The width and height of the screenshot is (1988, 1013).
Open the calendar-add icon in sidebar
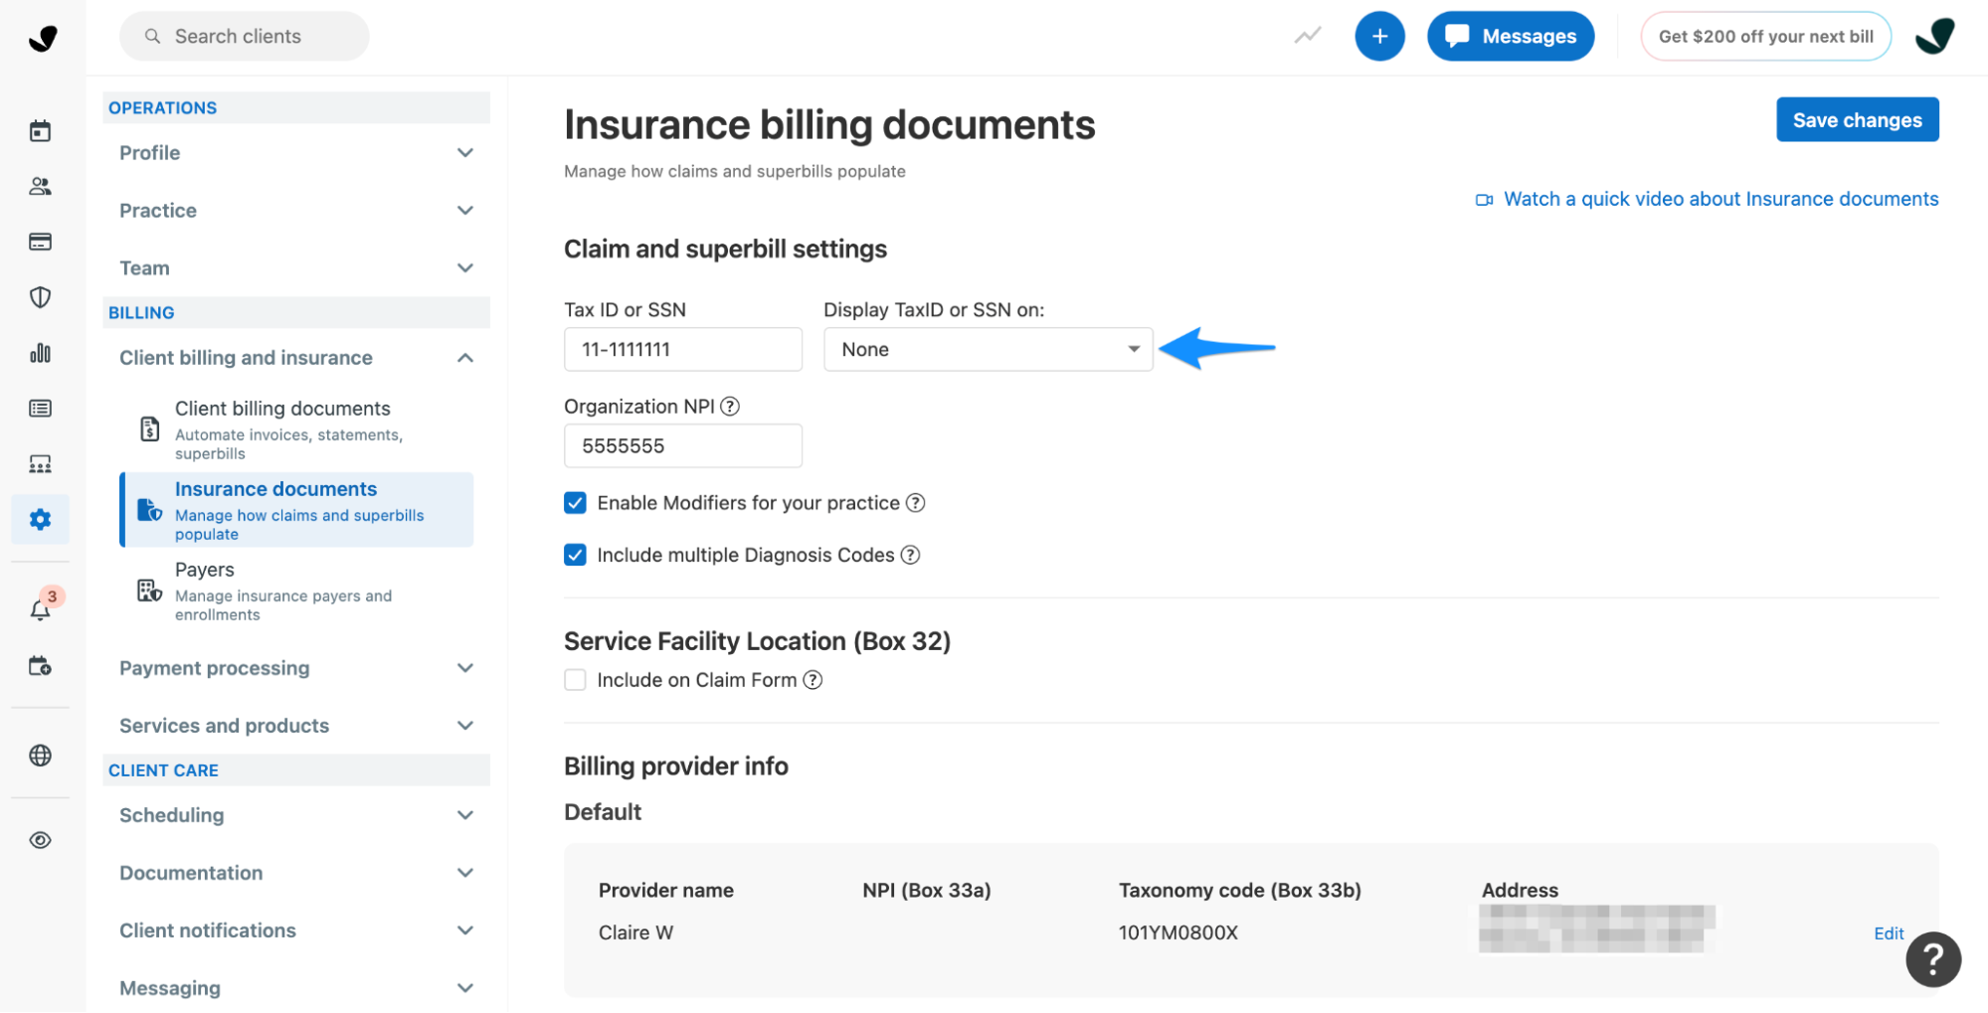coord(40,666)
